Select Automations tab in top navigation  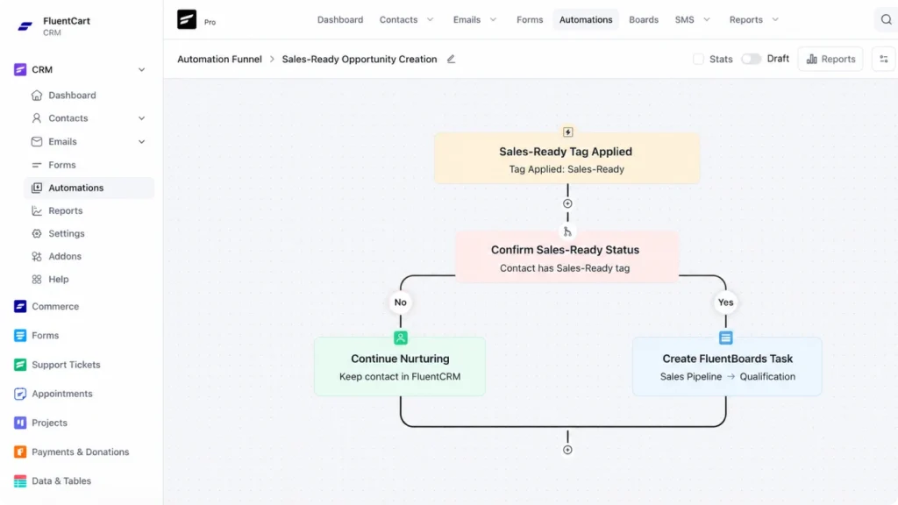point(586,19)
